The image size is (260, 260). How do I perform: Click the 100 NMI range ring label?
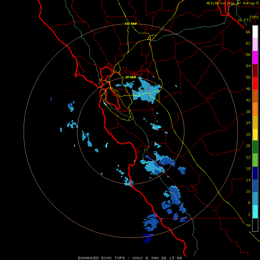131,24
